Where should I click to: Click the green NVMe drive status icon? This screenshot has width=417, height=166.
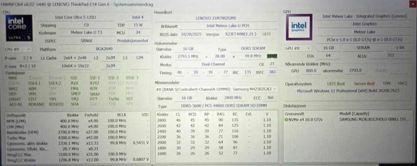[286, 120]
